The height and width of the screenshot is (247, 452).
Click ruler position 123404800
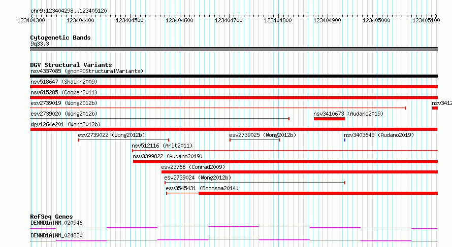pos(278,20)
